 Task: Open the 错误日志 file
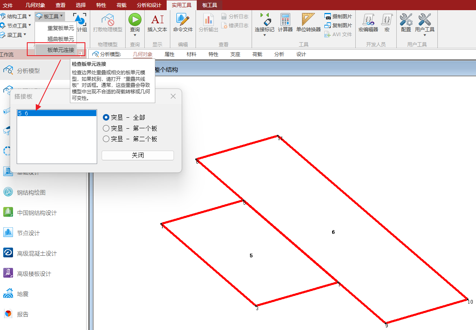click(x=235, y=26)
